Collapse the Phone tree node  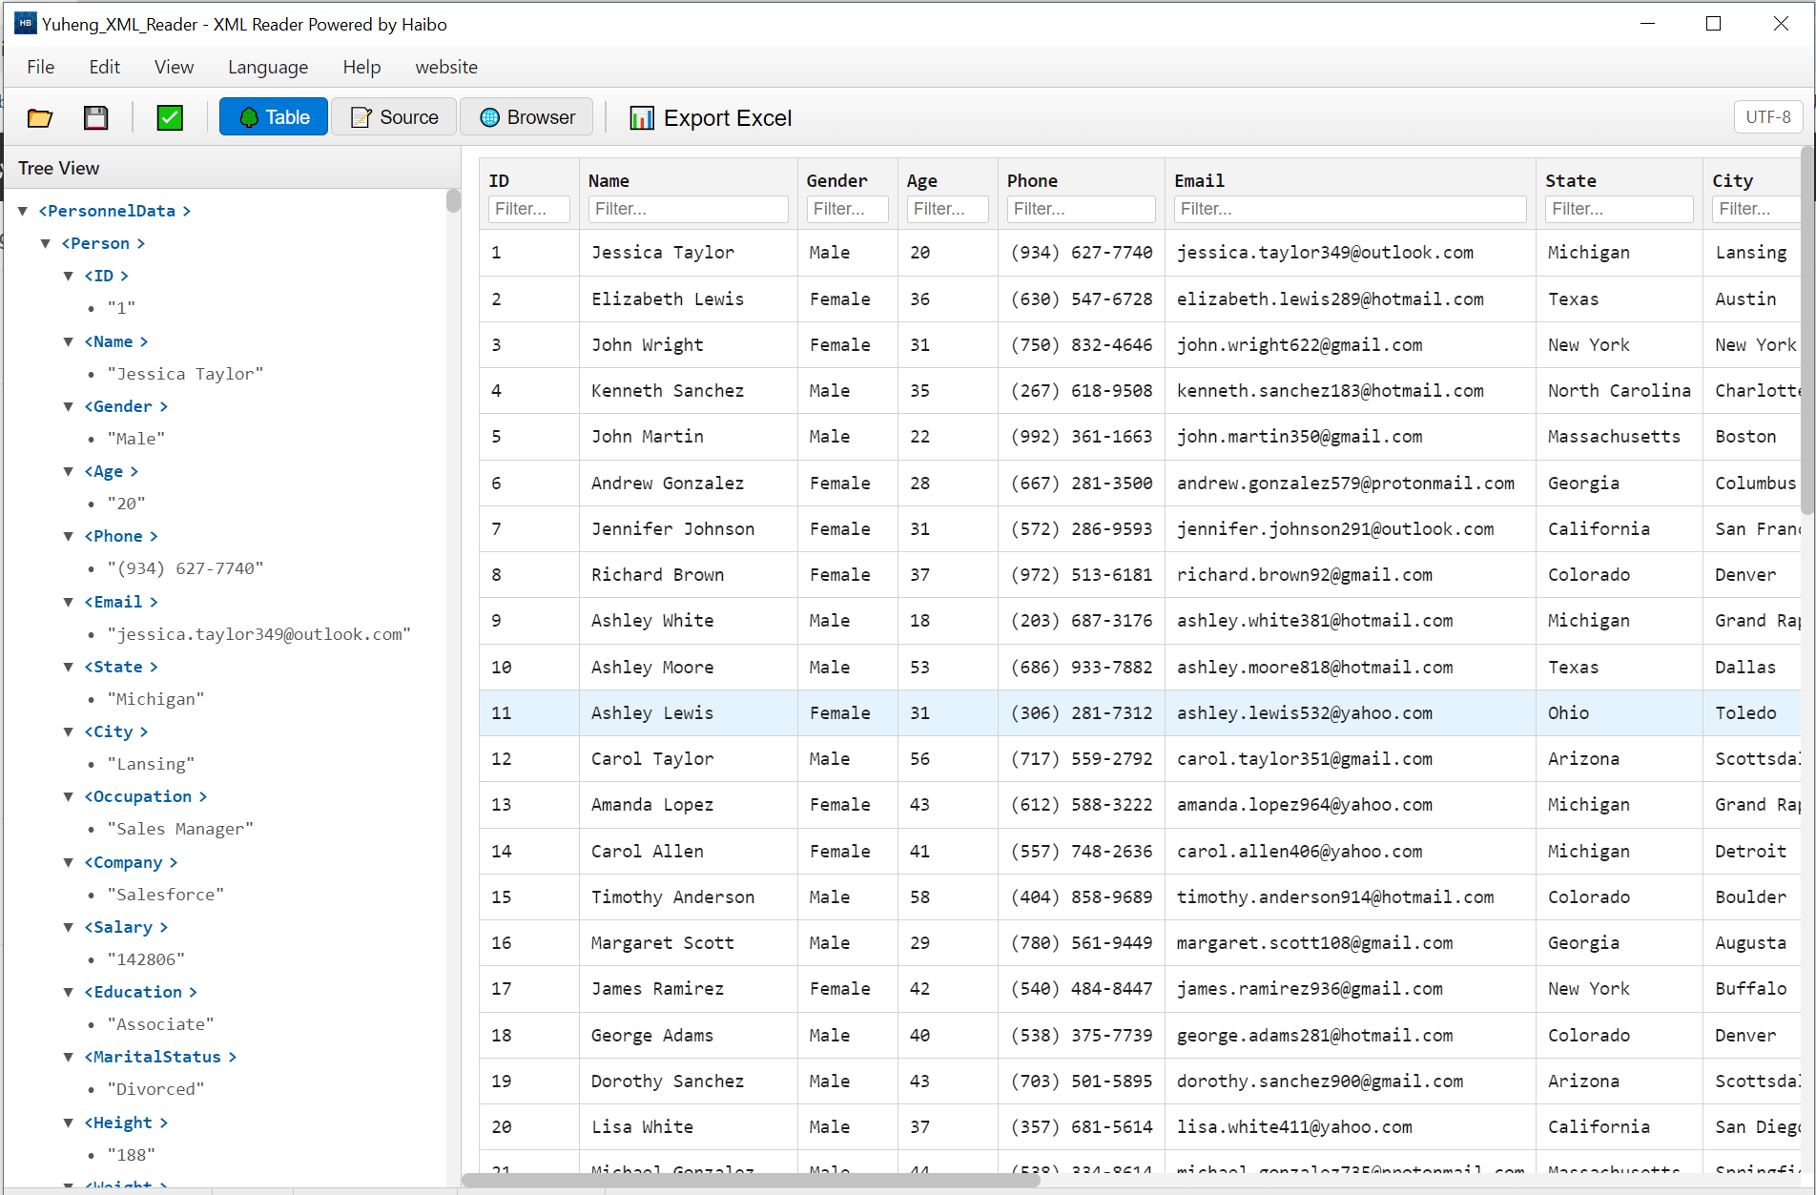pos(69,536)
